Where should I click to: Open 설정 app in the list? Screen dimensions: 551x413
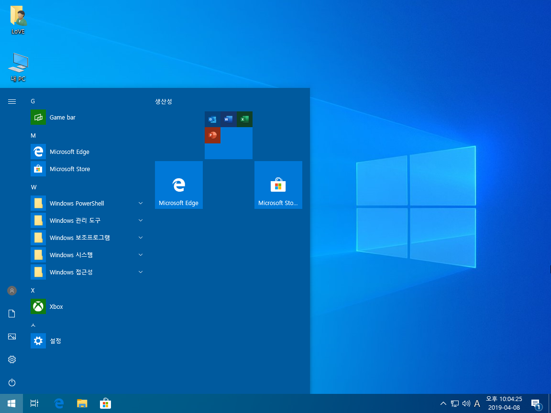(87, 341)
